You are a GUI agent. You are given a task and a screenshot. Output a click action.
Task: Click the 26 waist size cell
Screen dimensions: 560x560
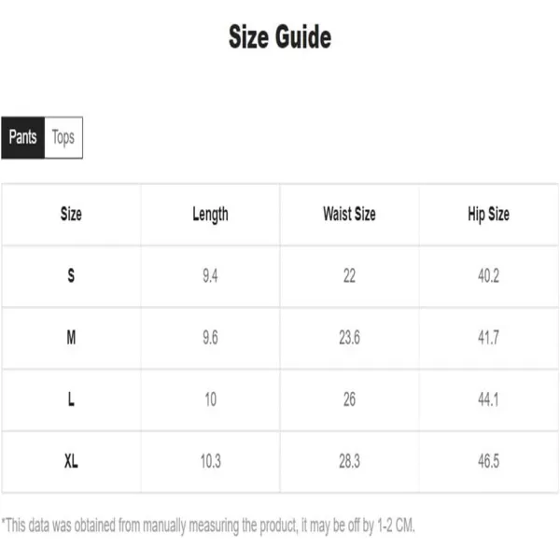(x=349, y=399)
